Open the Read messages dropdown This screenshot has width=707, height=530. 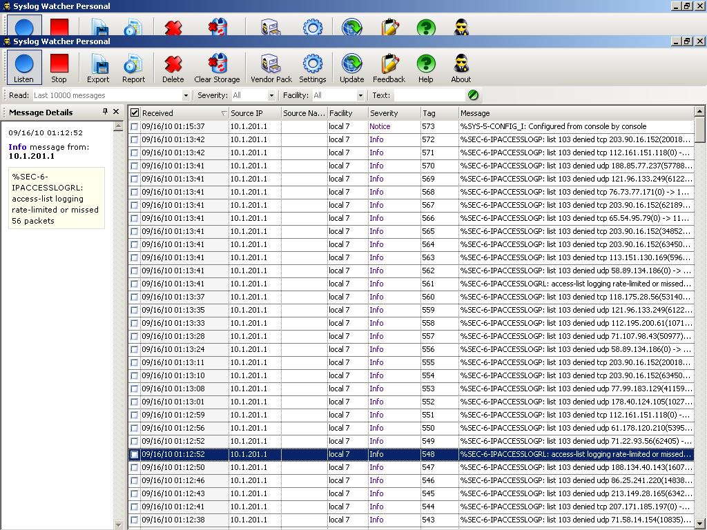click(186, 95)
